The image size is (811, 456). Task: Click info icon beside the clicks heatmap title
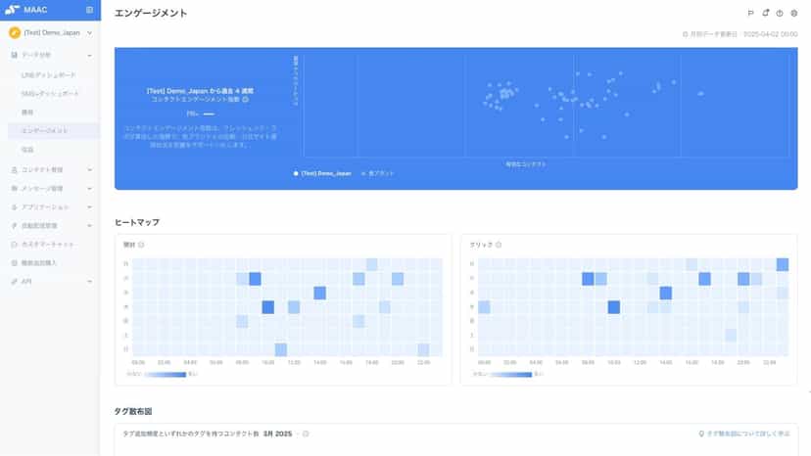click(x=499, y=245)
